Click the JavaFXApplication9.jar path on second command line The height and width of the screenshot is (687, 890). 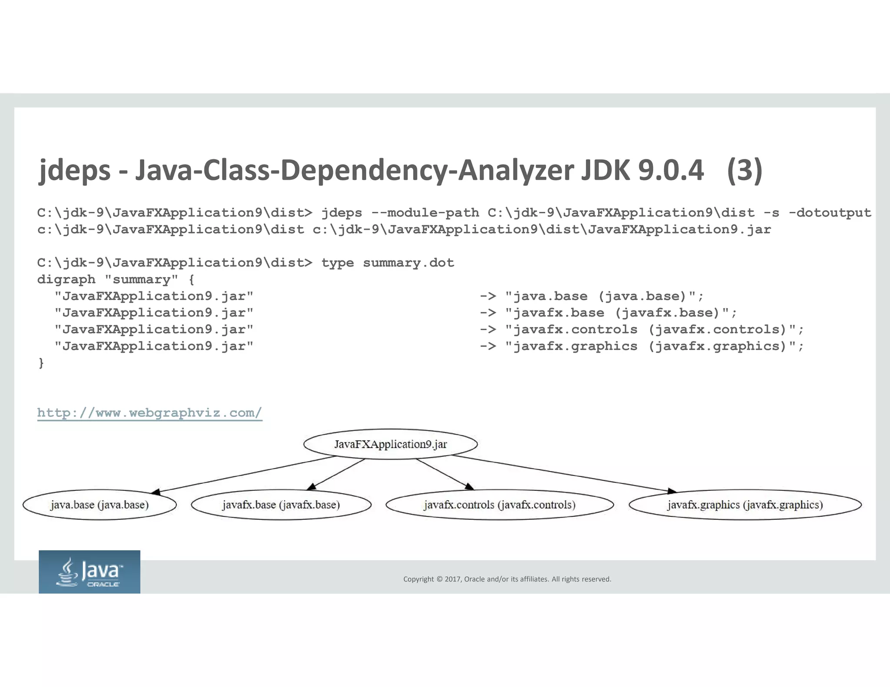tap(542, 229)
